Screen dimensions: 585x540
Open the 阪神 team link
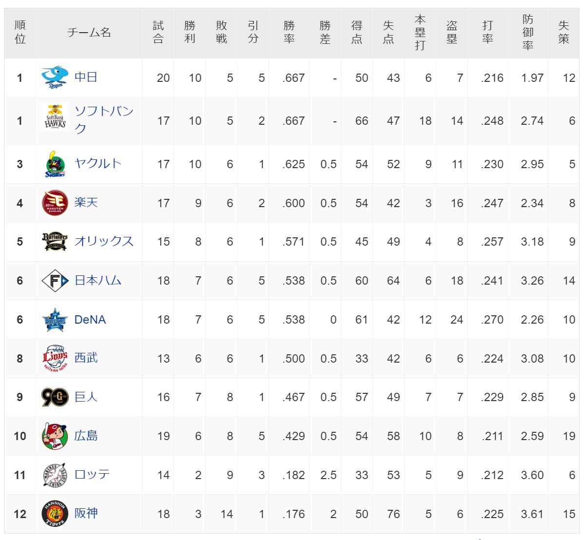pos(86,513)
